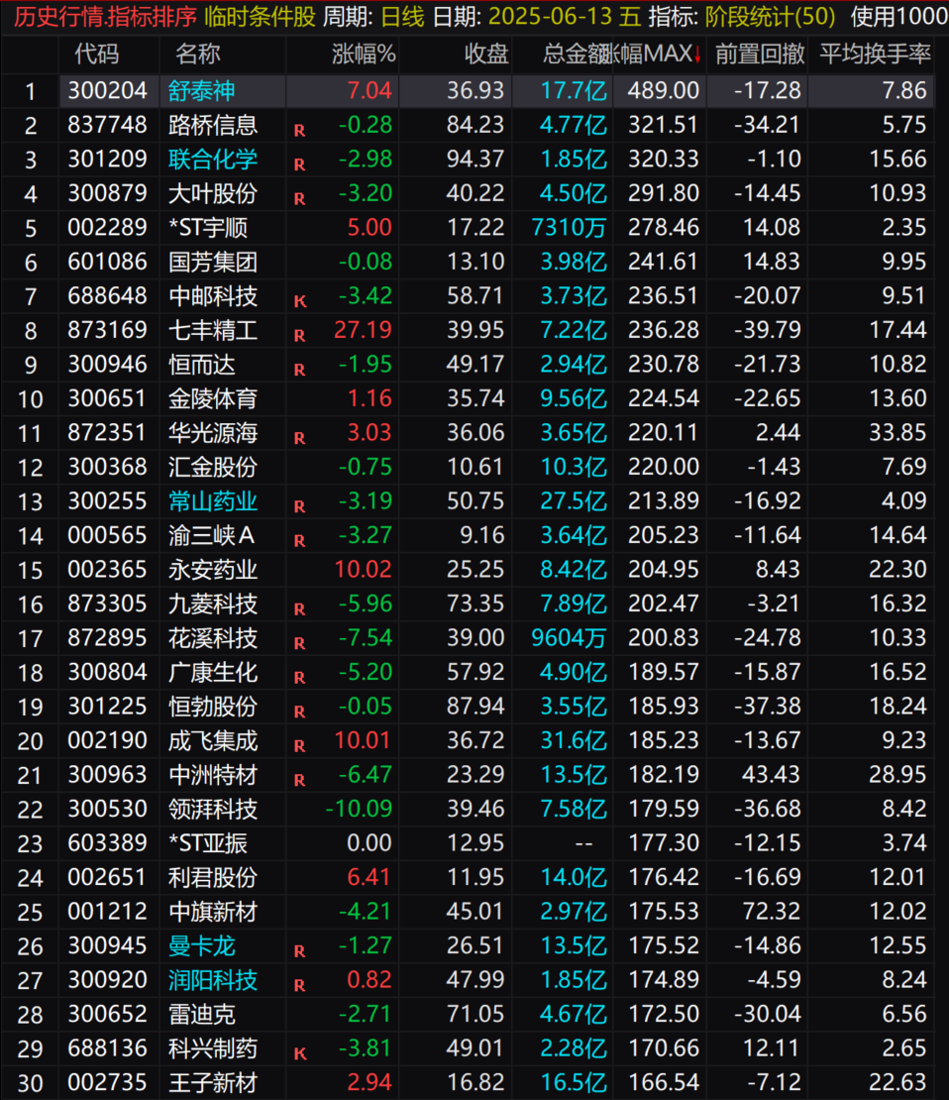Select the 曼卡龙 stock name
The width and height of the screenshot is (949, 1100).
201,946
